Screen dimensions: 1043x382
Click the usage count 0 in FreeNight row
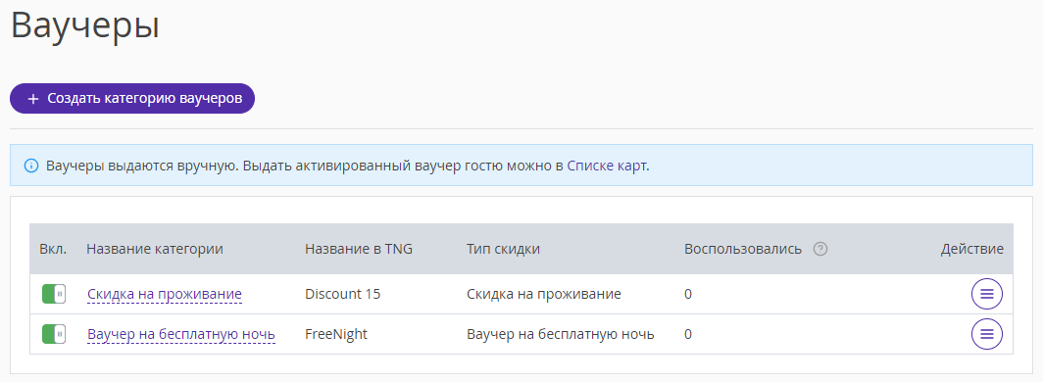pos(688,334)
